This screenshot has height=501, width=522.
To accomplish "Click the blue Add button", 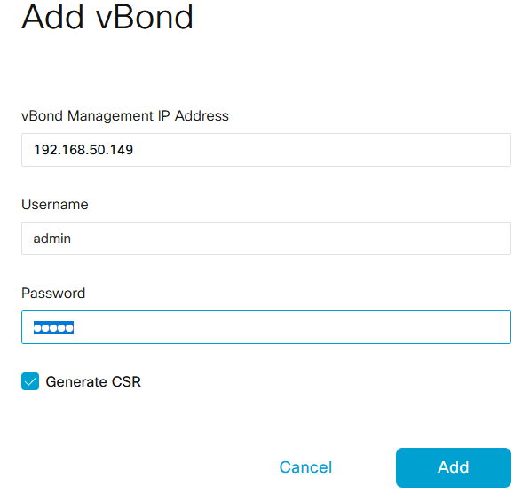I will click(x=454, y=468).
